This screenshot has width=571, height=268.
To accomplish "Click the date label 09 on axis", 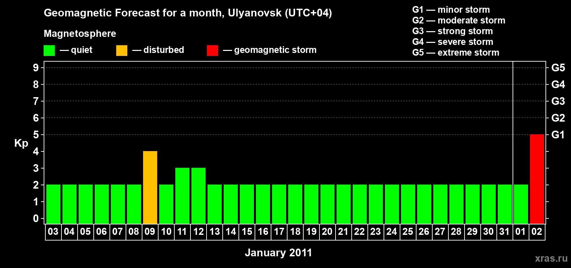I will click(x=150, y=232).
